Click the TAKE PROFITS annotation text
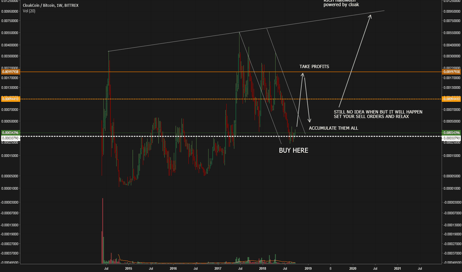462x272 pixels. pos(314,66)
